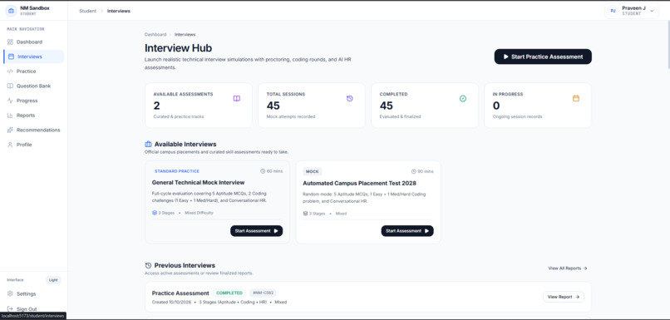
Task: Open the Progress page from sidebar
Action: coord(34,101)
